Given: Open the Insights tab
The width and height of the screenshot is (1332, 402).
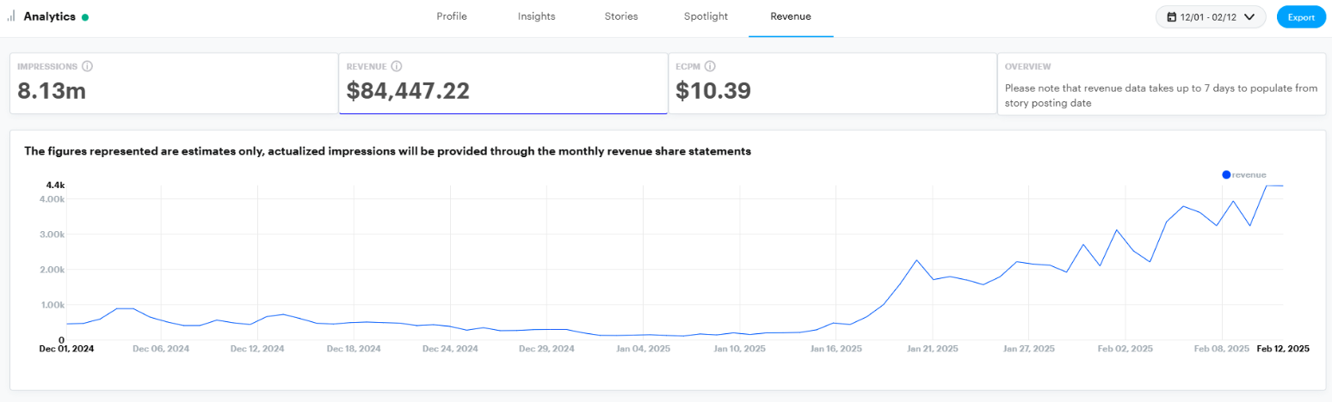Looking at the screenshot, I should pos(536,16).
